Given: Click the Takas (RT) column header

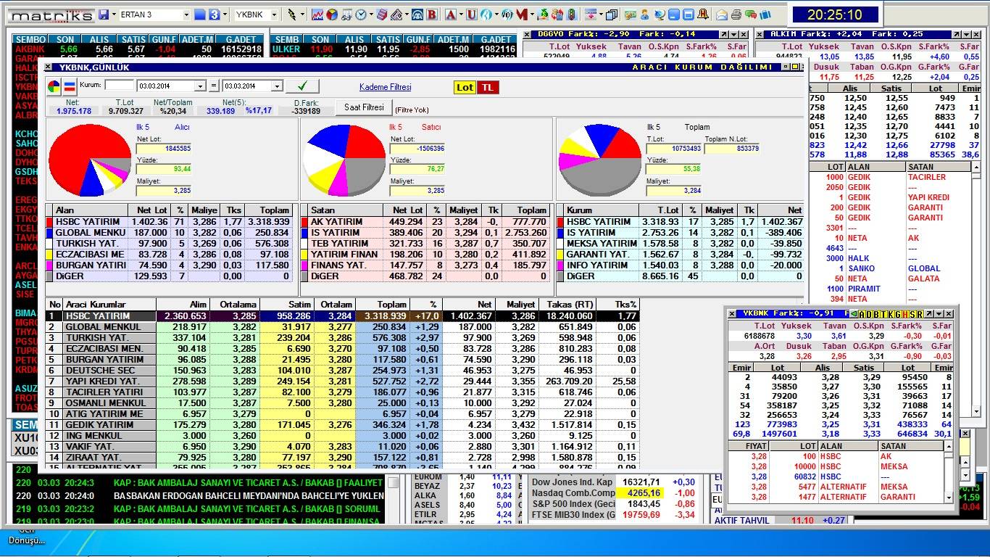Looking at the screenshot, I should click(x=567, y=305).
